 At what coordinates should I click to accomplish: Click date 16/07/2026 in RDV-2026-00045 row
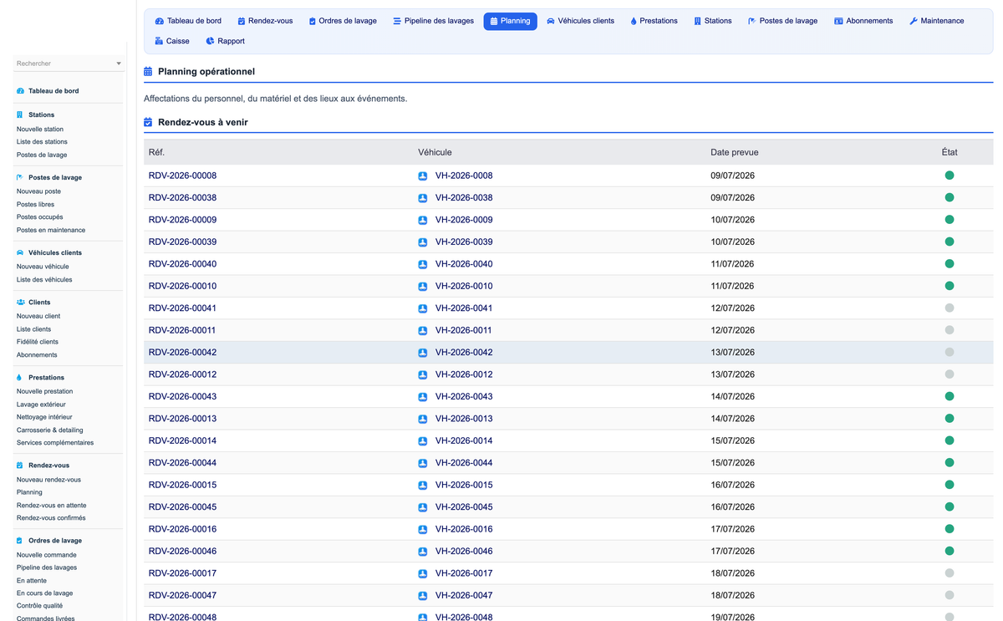coord(732,506)
